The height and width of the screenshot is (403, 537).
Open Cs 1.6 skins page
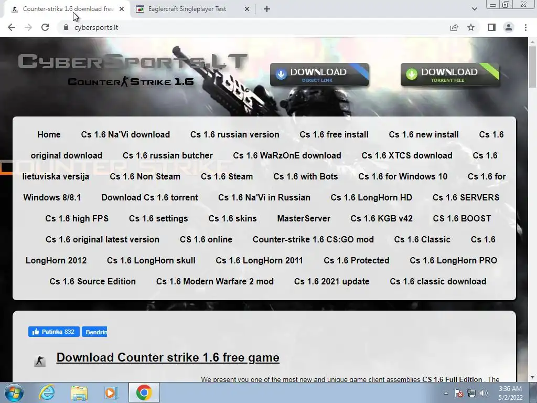click(x=232, y=219)
